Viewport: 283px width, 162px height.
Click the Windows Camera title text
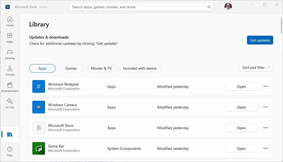pyautogui.click(x=63, y=105)
